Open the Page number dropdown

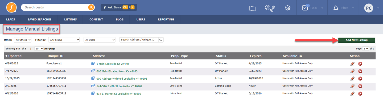point(365,49)
